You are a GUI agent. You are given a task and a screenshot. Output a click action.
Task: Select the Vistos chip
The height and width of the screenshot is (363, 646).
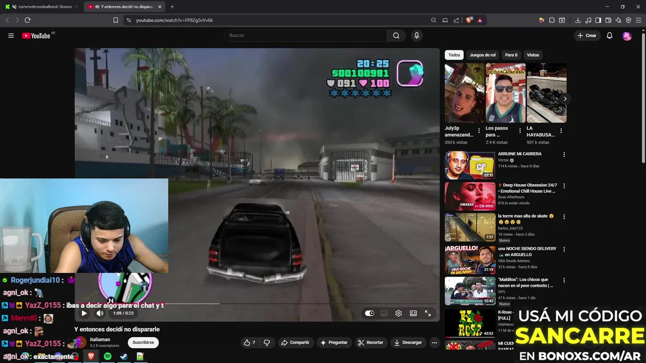pos(533,55)
